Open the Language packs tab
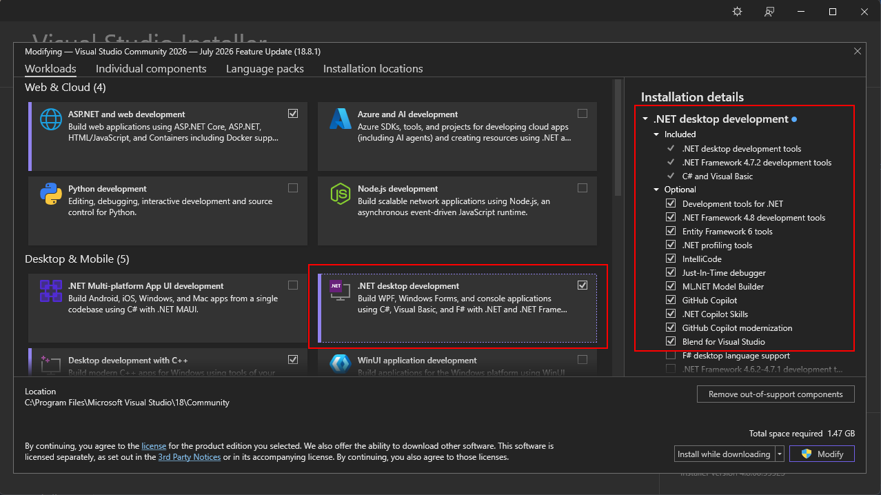This screenshot has height=495, width=881. [265, 69]
